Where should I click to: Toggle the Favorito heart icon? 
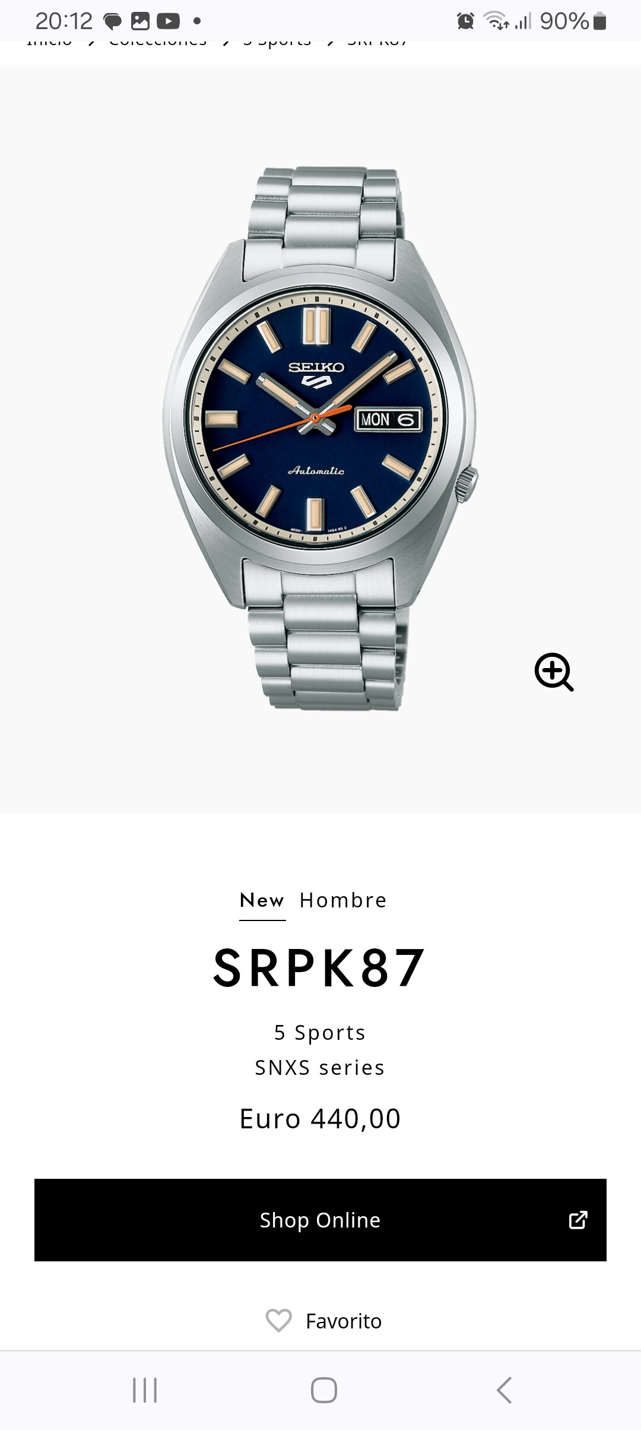(x=278, y=1321)
